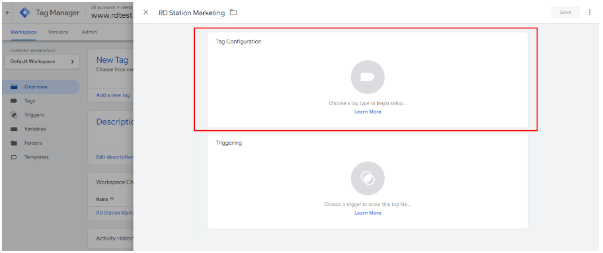This screenshot has height=253, width=603.
Task: Click the Templates icon in sidebar
Action: [x=15, y=157]
